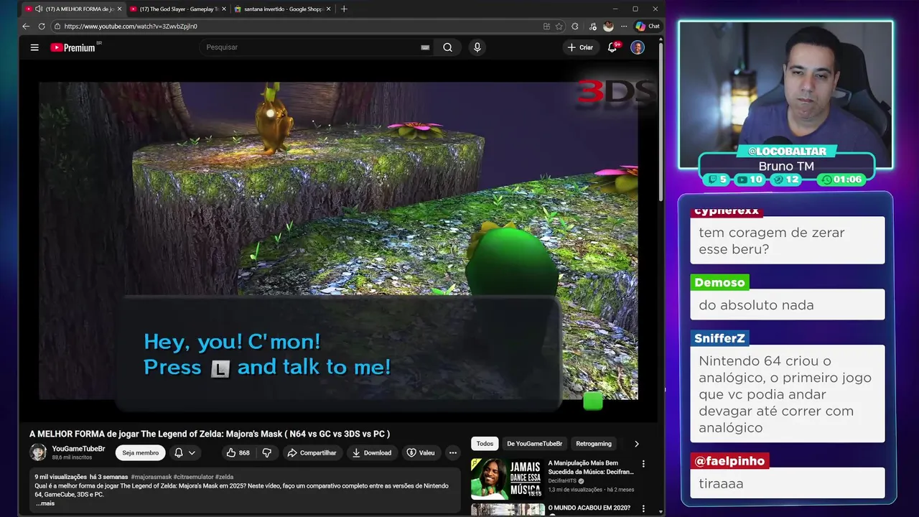Close the God Slayer tab

click(x=224, y=9)
